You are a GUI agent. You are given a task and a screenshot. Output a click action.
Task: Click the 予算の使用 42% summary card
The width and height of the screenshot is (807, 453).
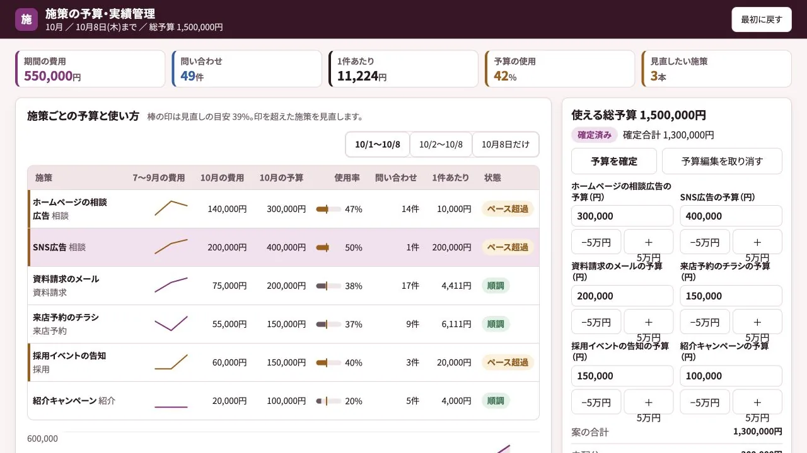(x=560, y=69)
